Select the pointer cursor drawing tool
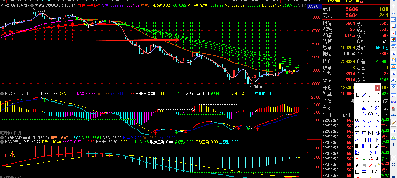 [357, 95]
